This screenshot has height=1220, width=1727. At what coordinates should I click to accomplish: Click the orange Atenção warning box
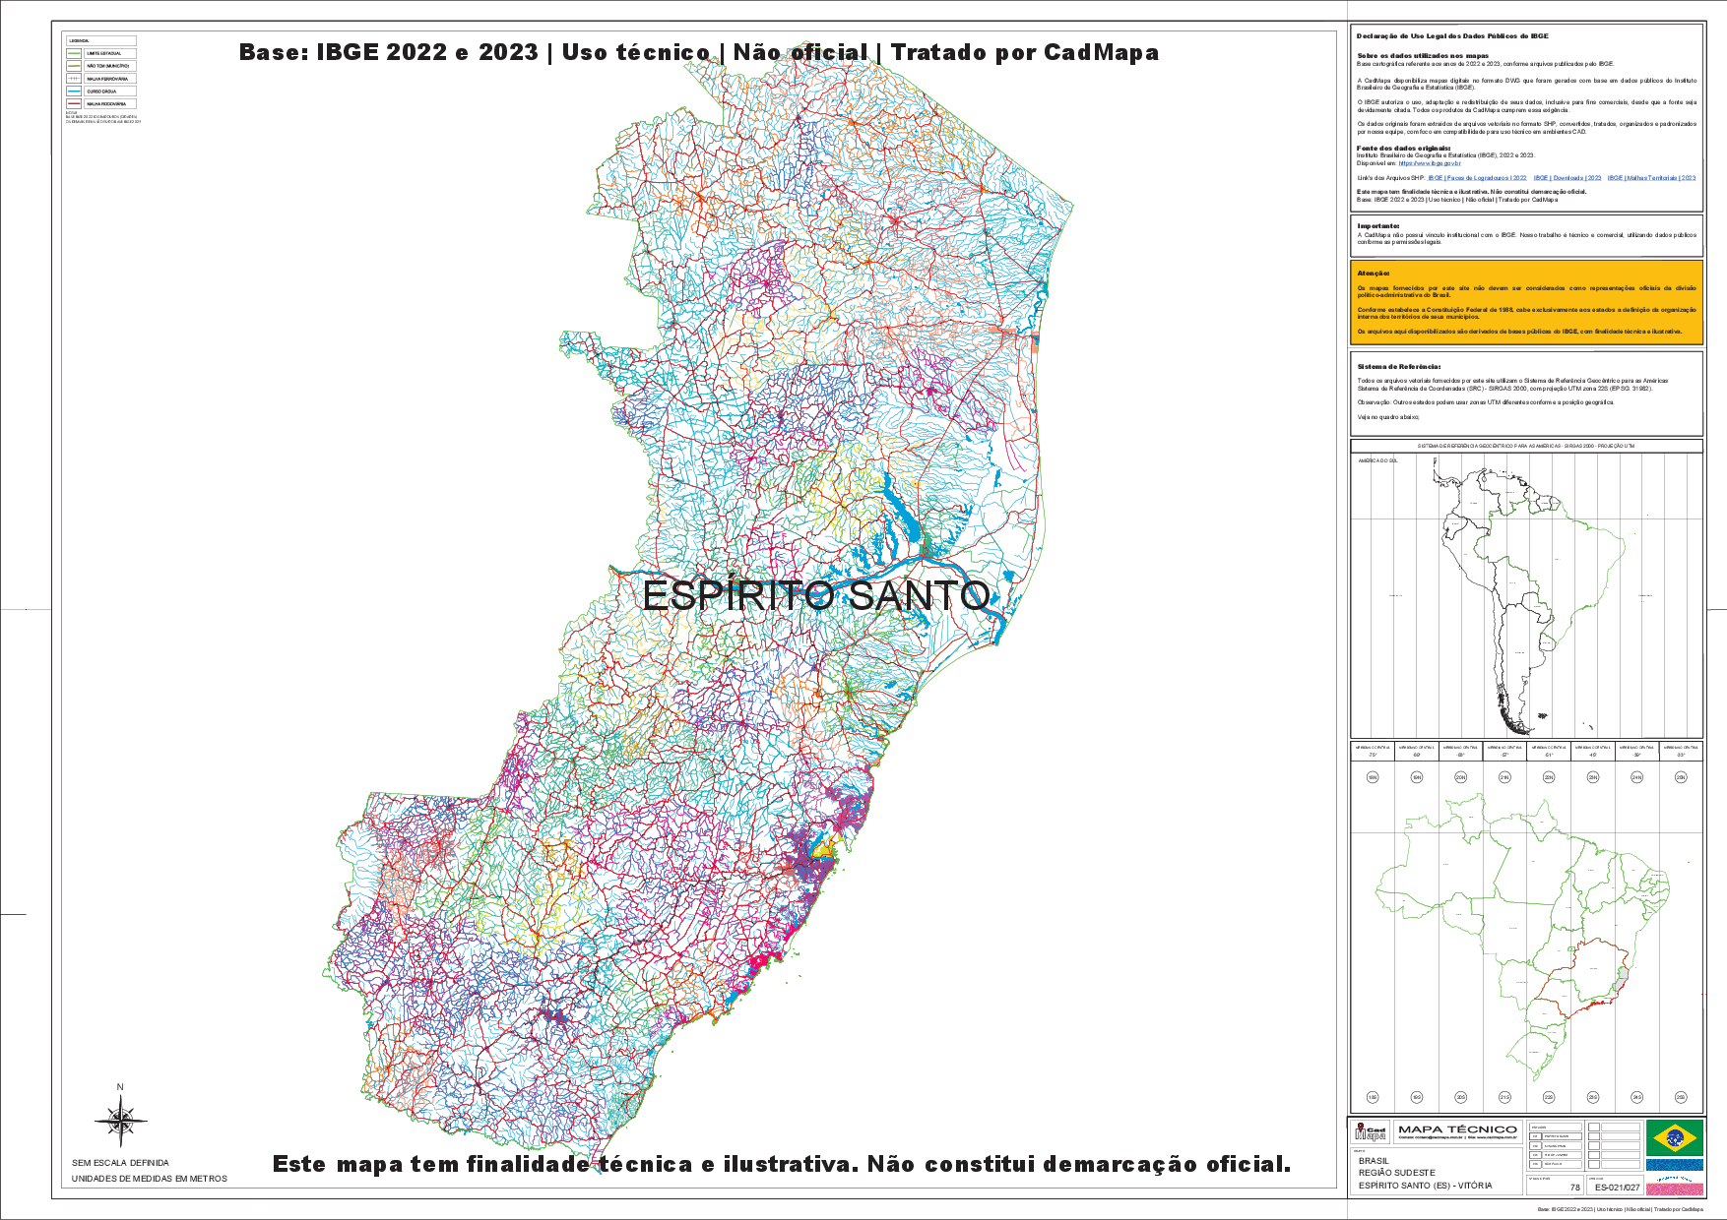[x=1526, y=303]
